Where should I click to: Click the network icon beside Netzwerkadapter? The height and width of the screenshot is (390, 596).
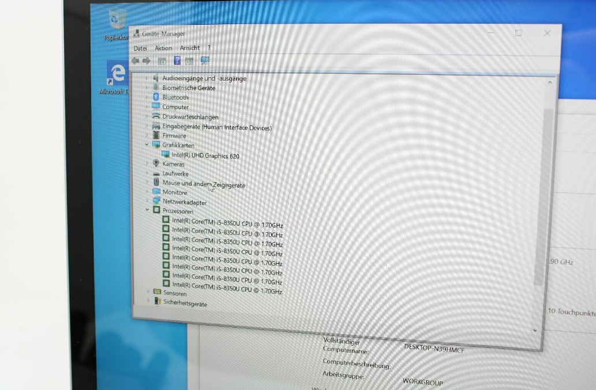click(156, 200)
